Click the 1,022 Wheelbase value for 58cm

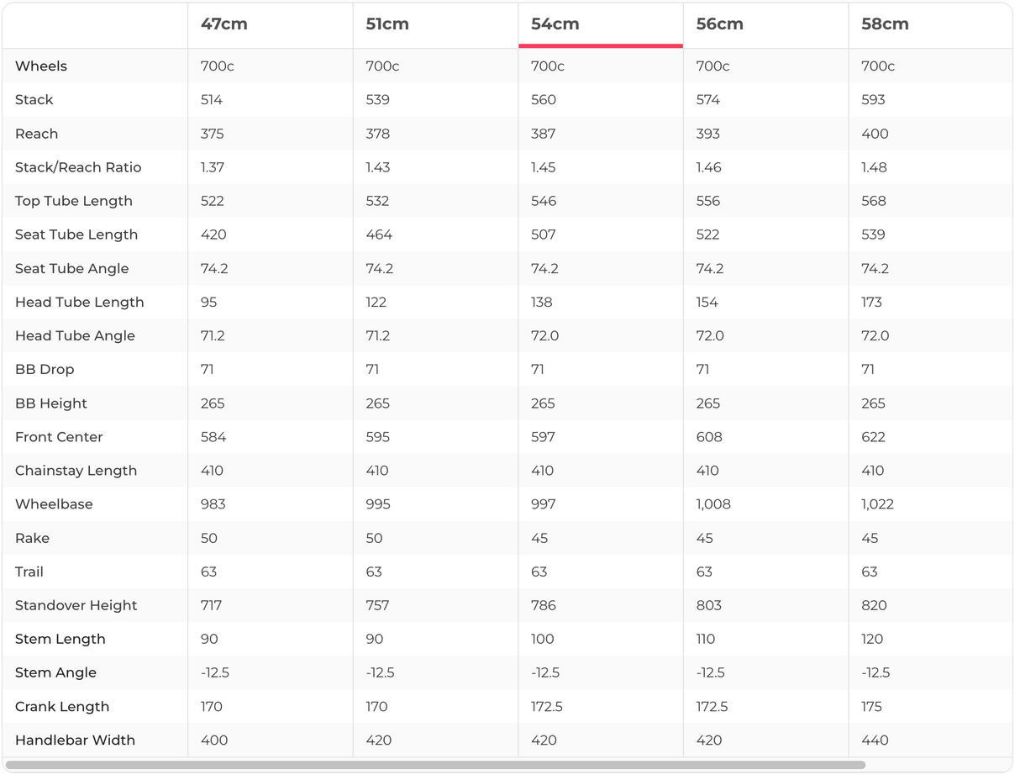[x=877, y=504]
